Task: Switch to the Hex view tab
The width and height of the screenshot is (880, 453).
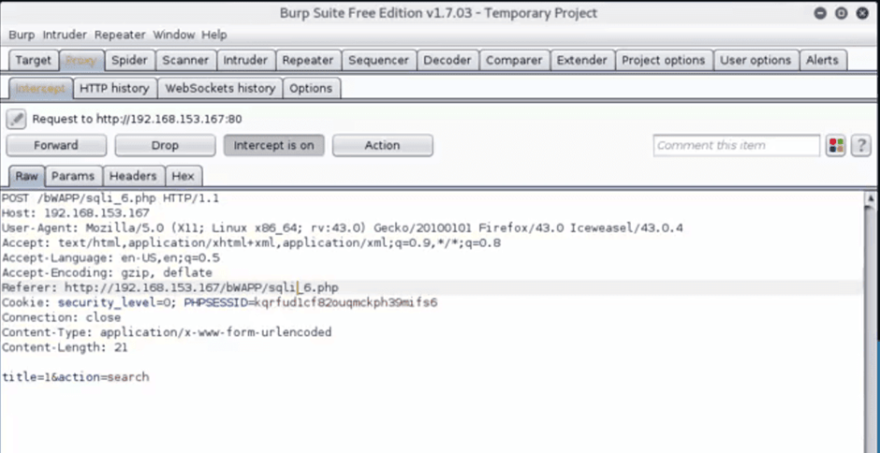Action: point(183,176)
